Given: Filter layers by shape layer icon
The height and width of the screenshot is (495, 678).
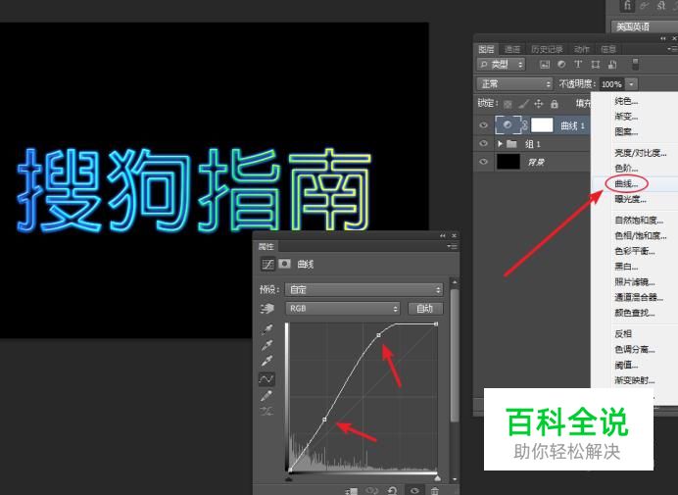Looking at the screenshot, I should pos(595,65).
